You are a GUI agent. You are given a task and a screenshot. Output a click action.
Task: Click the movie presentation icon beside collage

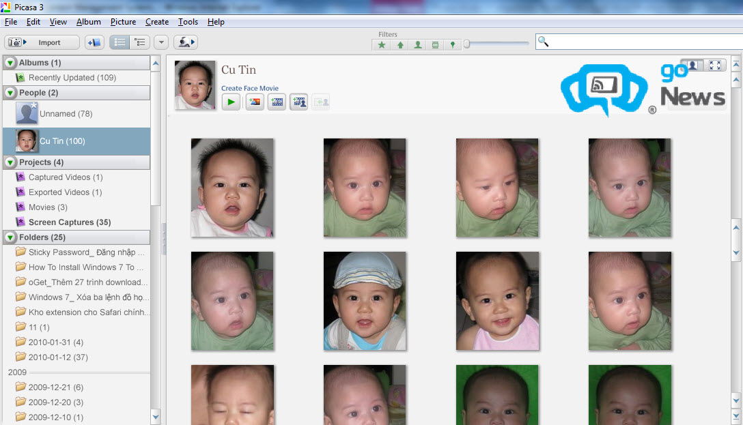277,102
